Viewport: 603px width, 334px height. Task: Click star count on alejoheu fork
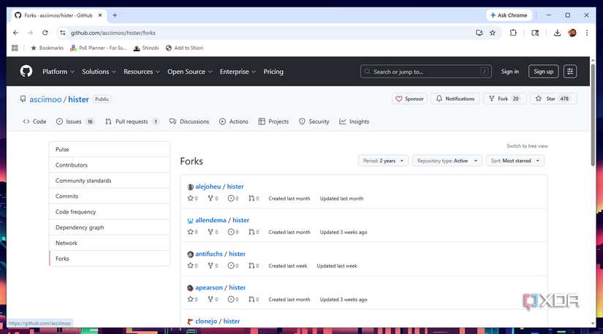click(192, 198)
